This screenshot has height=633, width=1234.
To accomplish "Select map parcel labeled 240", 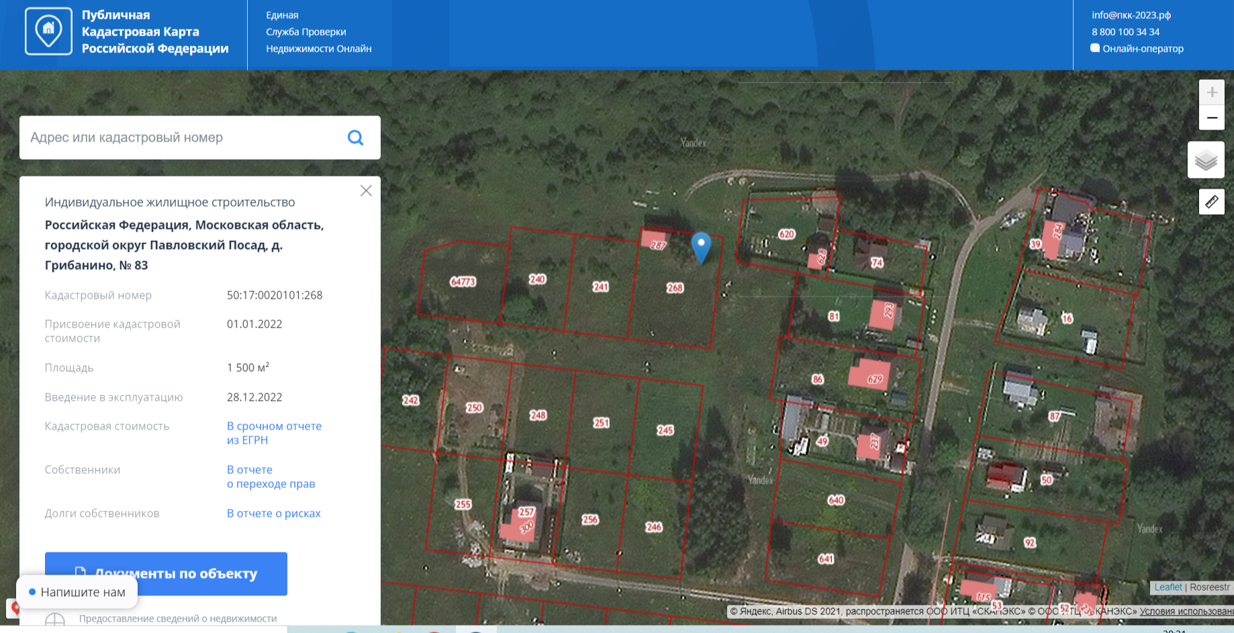I will pyautogui.click(x=537, y=279).
